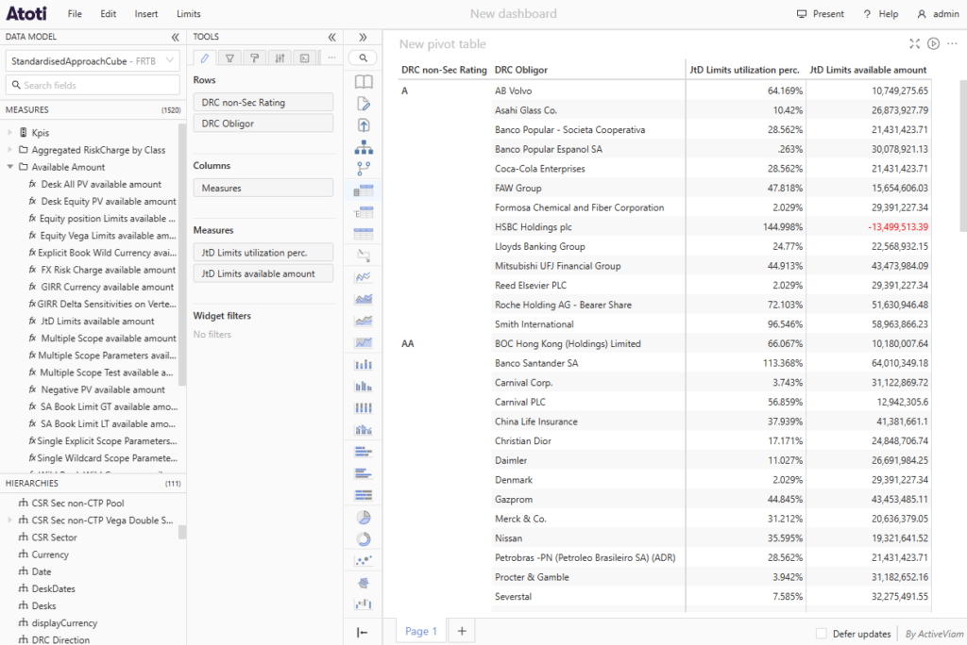The image size is (967, 645).
Task: Open the StandardisedApproachCube selector dropdown
Action: (93, 61)
